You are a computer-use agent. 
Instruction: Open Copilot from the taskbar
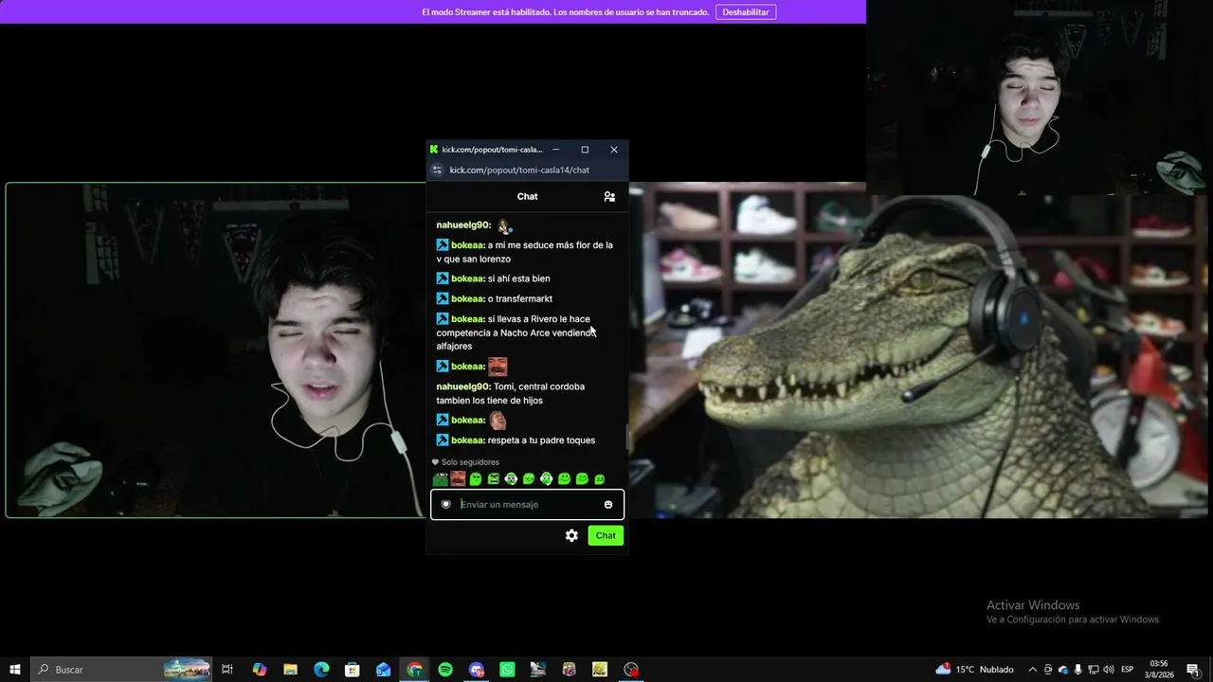260,670
